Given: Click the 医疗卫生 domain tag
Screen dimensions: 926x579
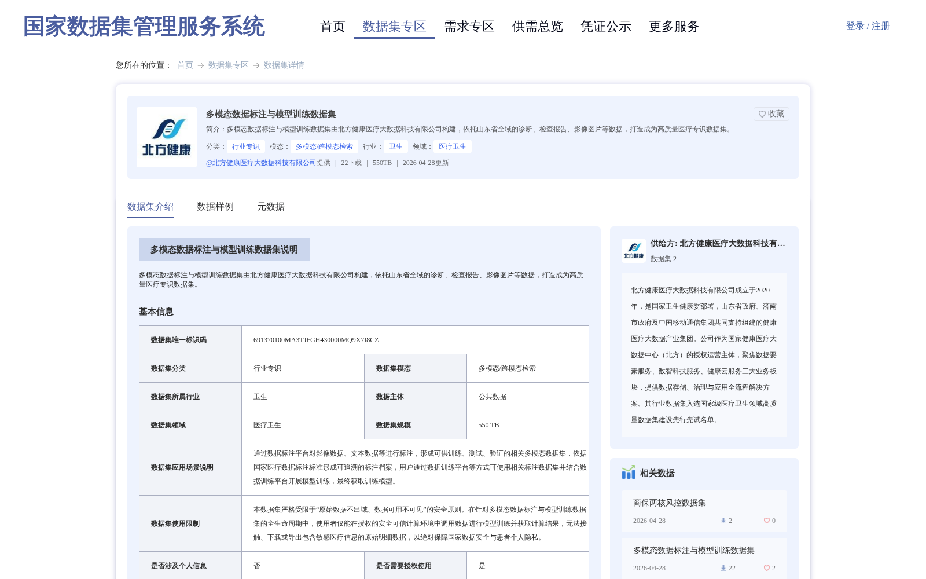Looking at the screenshot, I should click(453, 146).
